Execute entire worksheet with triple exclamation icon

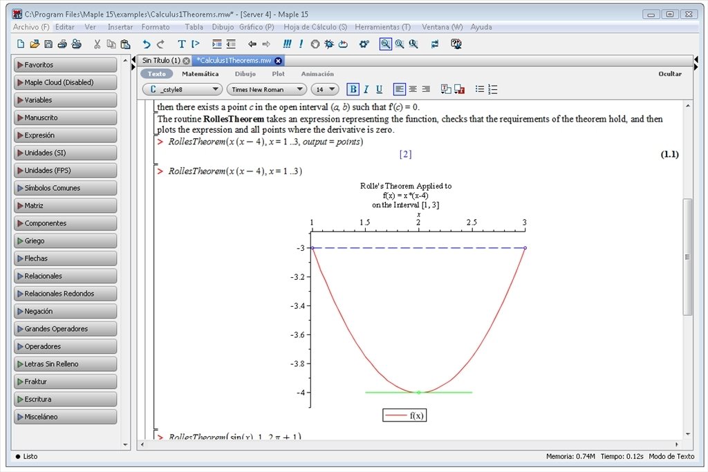click(287, 44)
